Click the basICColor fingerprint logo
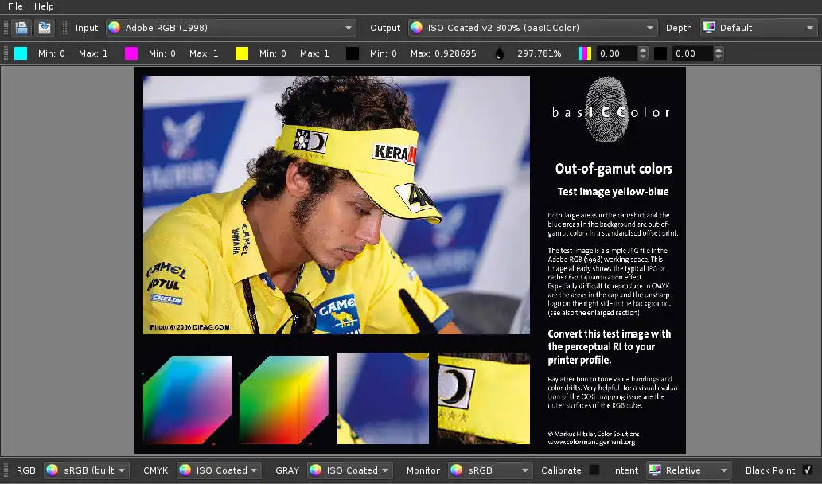This screenshot has width=822, height=484. pyautogui.click(x=611, y=110)
